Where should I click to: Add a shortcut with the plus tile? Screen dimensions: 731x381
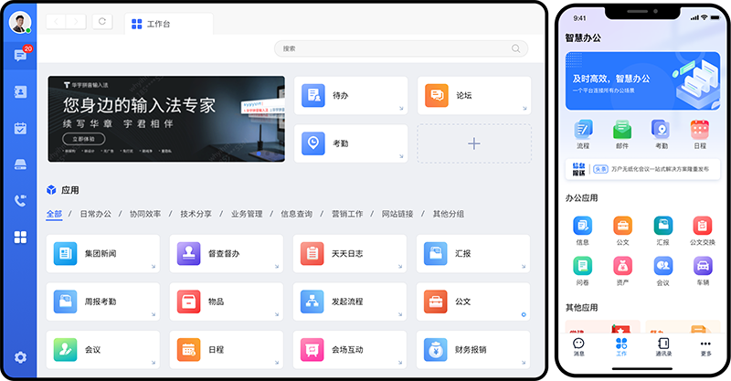click(473, 143)
